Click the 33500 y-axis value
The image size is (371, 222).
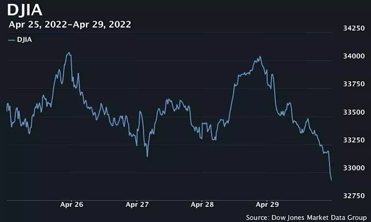[354, 112]
